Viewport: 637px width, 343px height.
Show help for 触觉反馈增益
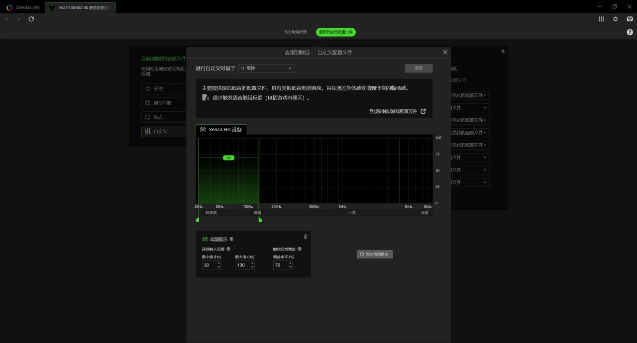click(x=300, y=249)
